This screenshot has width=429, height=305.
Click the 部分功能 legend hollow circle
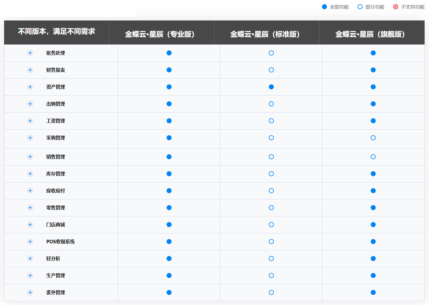[360, 7]
